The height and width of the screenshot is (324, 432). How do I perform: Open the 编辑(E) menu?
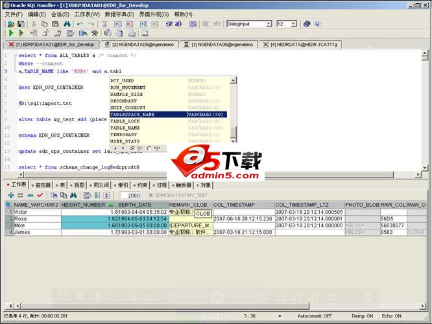tap(37, 14)
